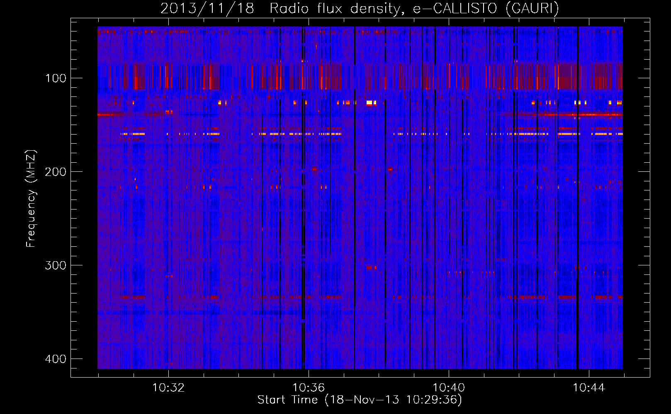Click the 300 frequency tick label

click(56, 265)
